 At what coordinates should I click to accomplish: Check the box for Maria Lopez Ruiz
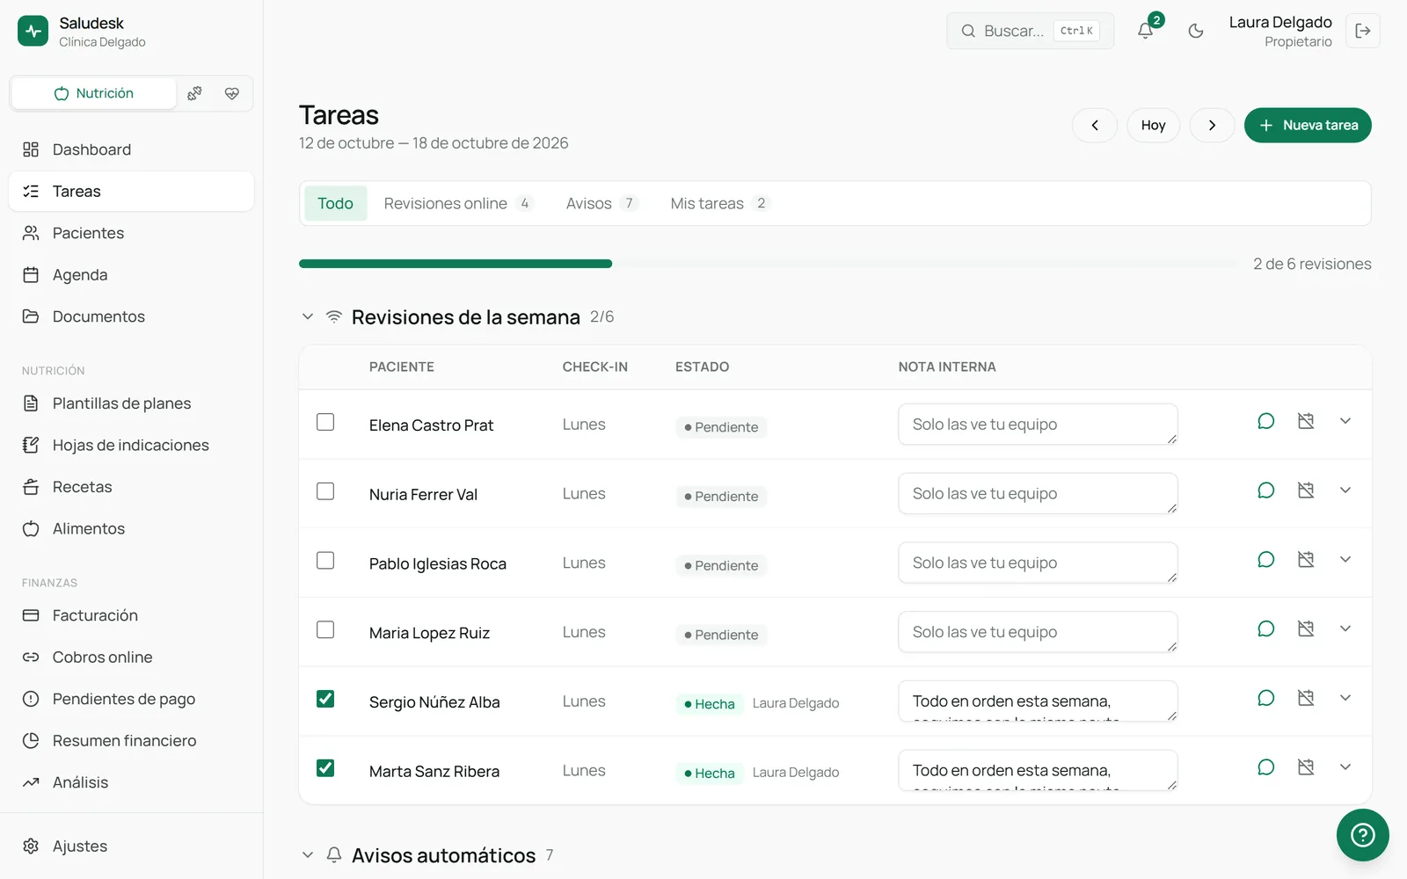pos(325,629)
